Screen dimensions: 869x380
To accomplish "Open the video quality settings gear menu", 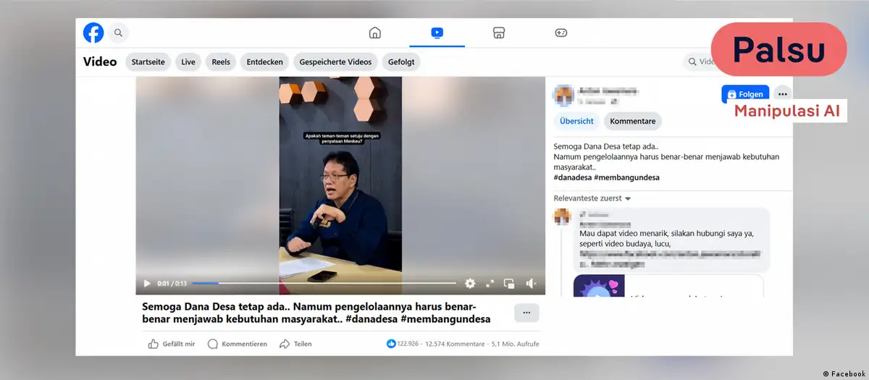I will point(470,284).
